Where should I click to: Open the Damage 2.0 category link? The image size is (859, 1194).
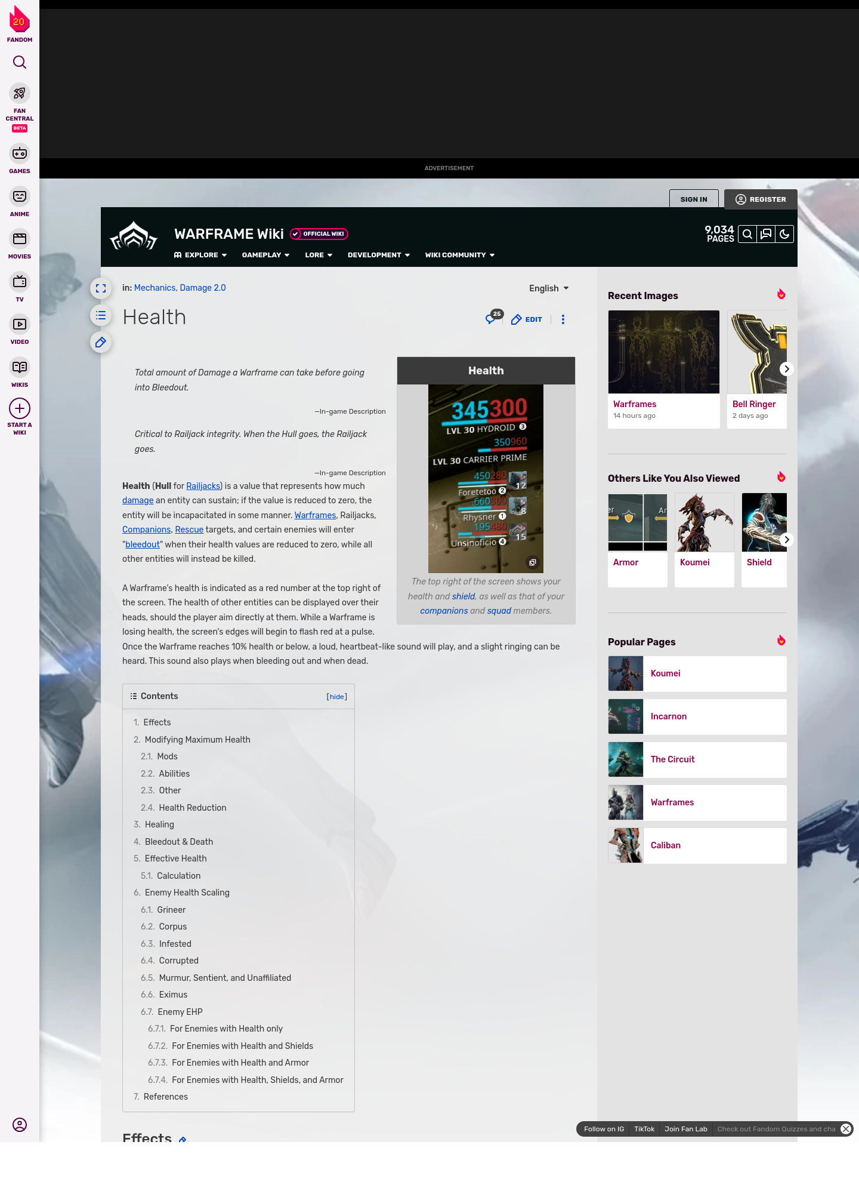click(203, 288)
